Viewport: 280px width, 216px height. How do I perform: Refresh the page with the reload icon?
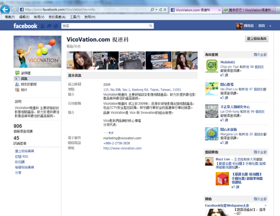tap(161, 10)
